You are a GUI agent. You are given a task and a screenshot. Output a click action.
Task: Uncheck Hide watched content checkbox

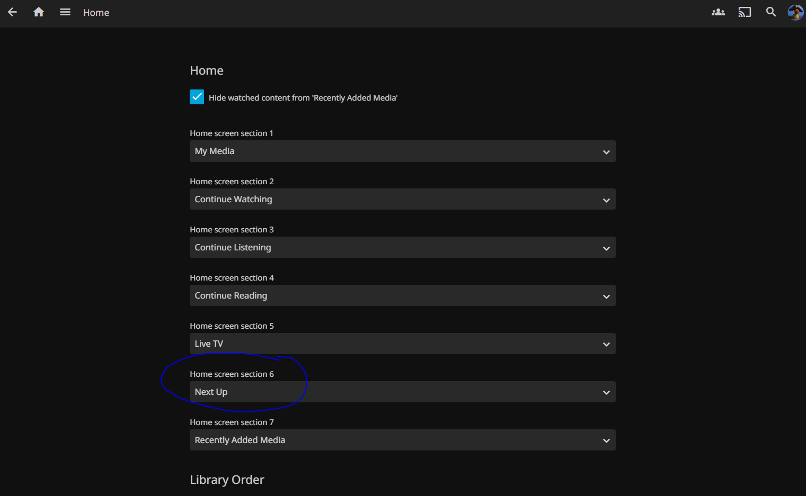click(197, 97)
